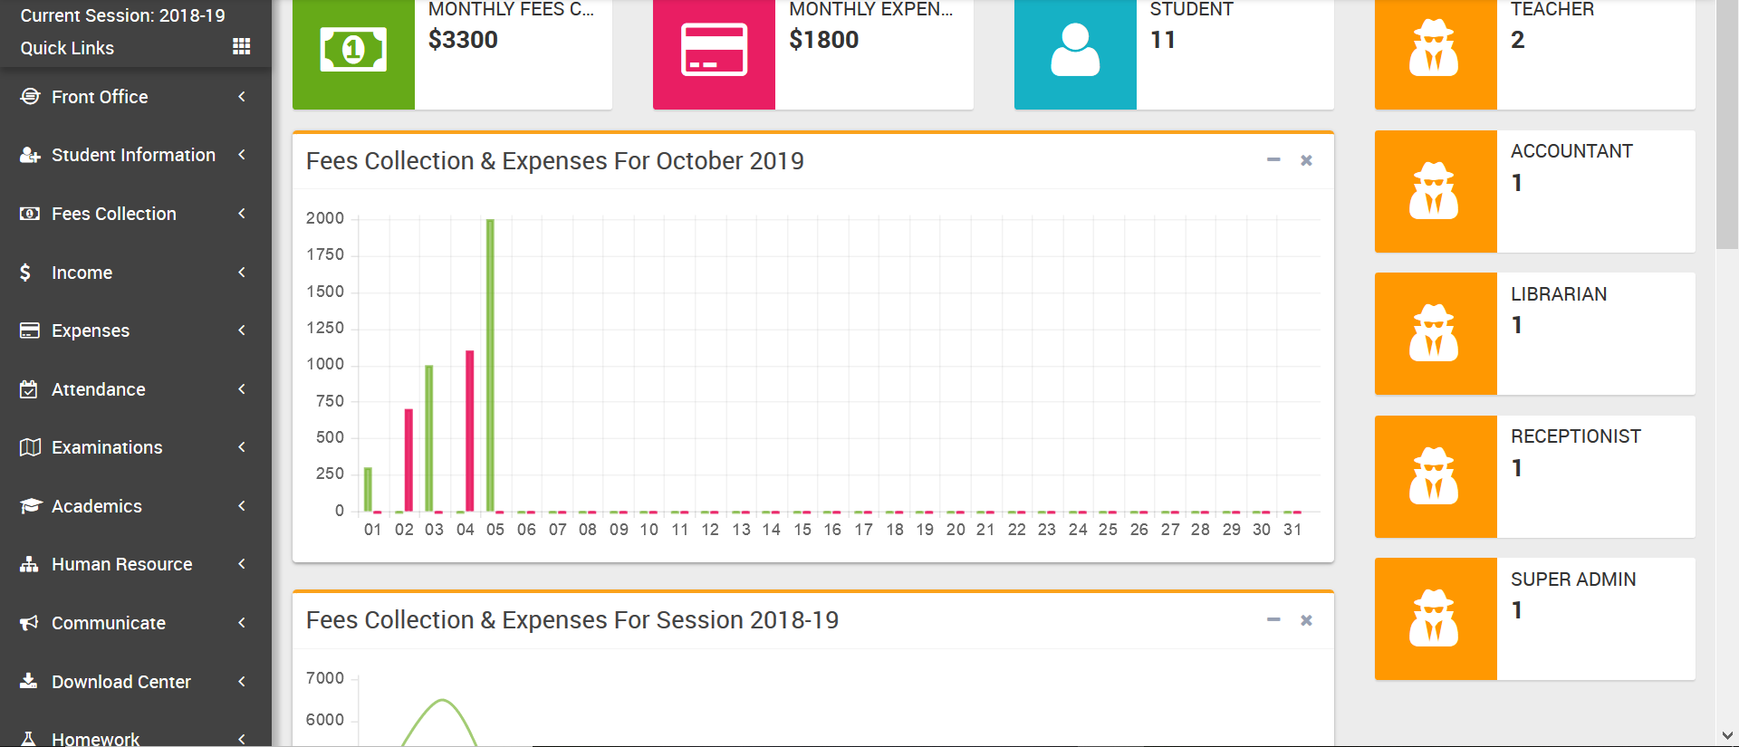Open the Student Information menu
This screenshot has width=1739, height=747.
click(x=133, y=155)
